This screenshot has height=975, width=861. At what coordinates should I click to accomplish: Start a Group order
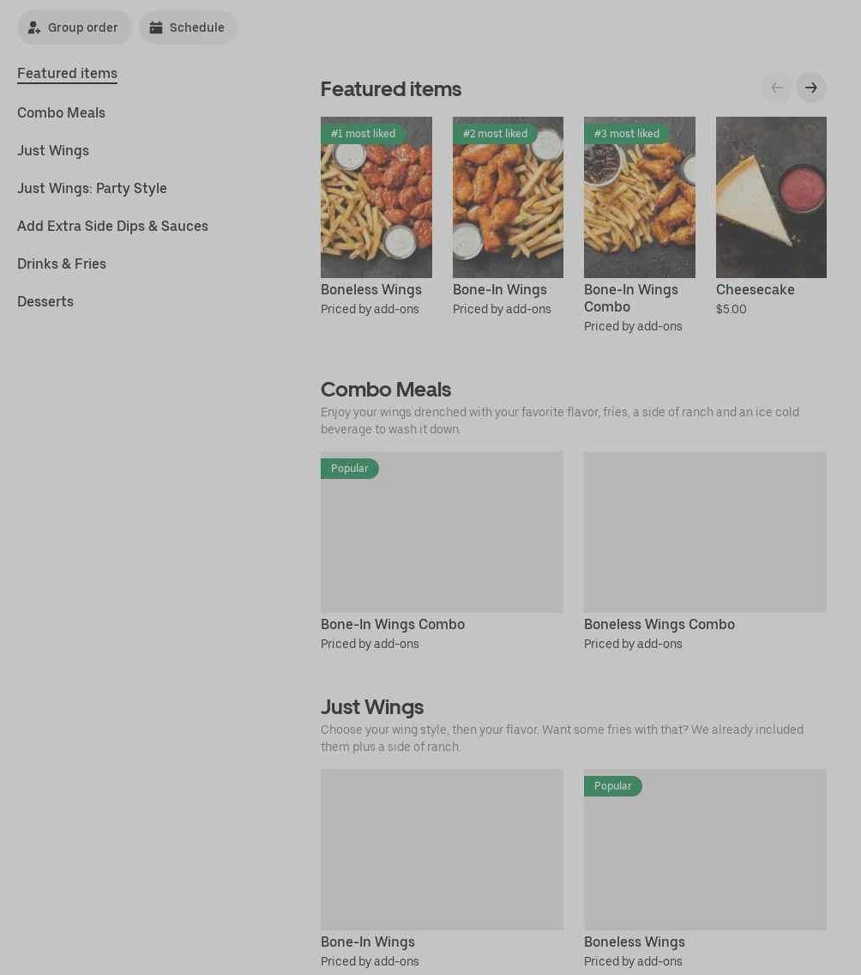click(x=74, y=27)
